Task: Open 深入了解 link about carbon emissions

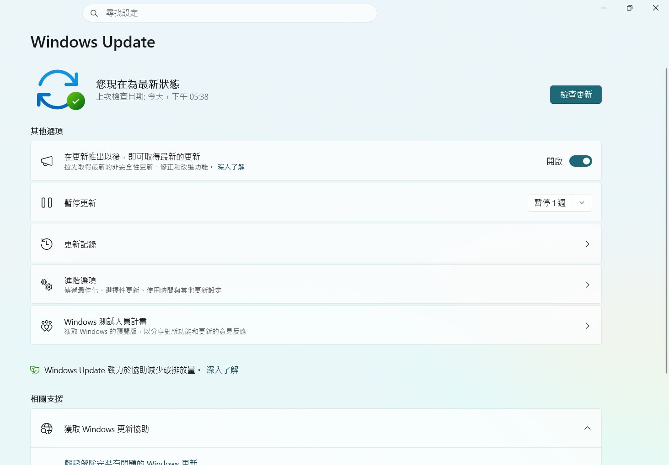Action: [x=222, y=370]
